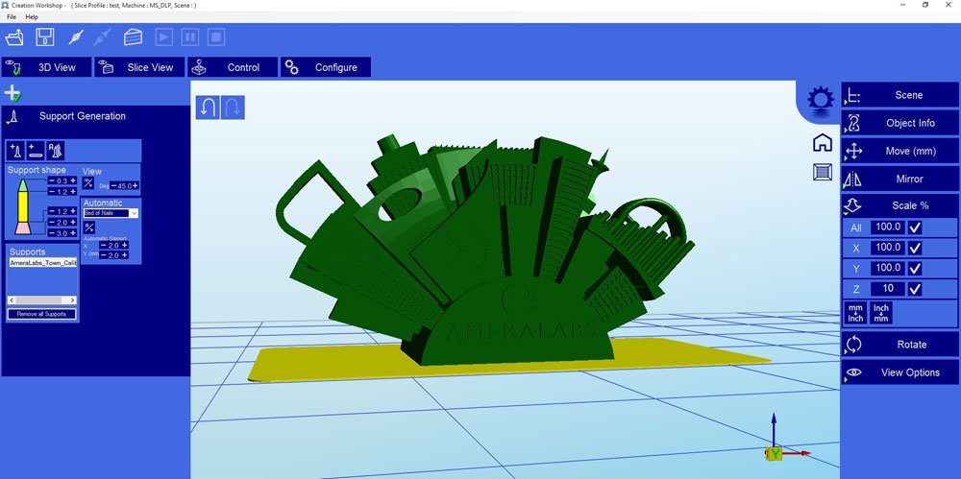Save the scene with the floppy disk icon
The height and width of the screenshot is (479, 961).
[45, 37]
